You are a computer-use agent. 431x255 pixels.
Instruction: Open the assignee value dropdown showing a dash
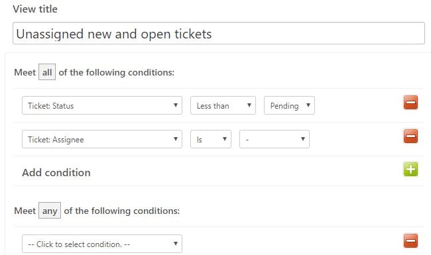pyautogui.click(x=275, y=139)
